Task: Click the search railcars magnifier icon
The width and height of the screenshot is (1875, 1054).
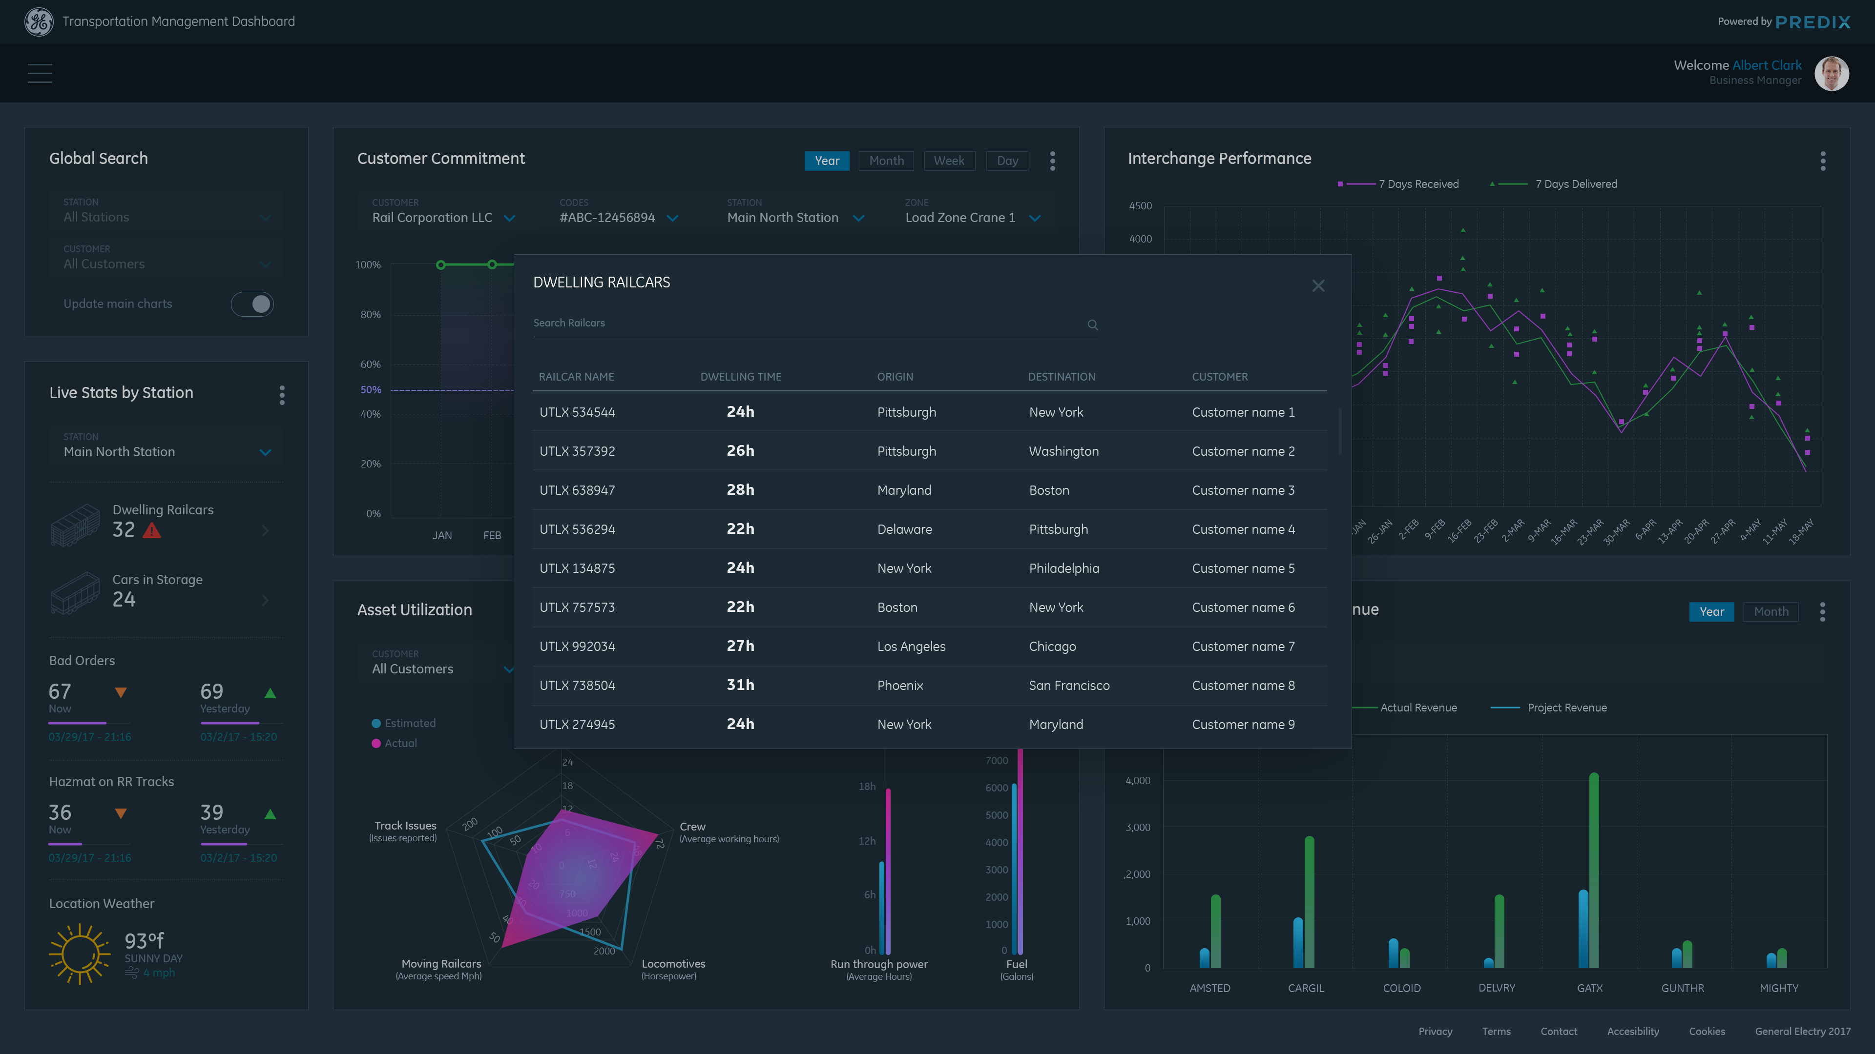Action: 1092,324
